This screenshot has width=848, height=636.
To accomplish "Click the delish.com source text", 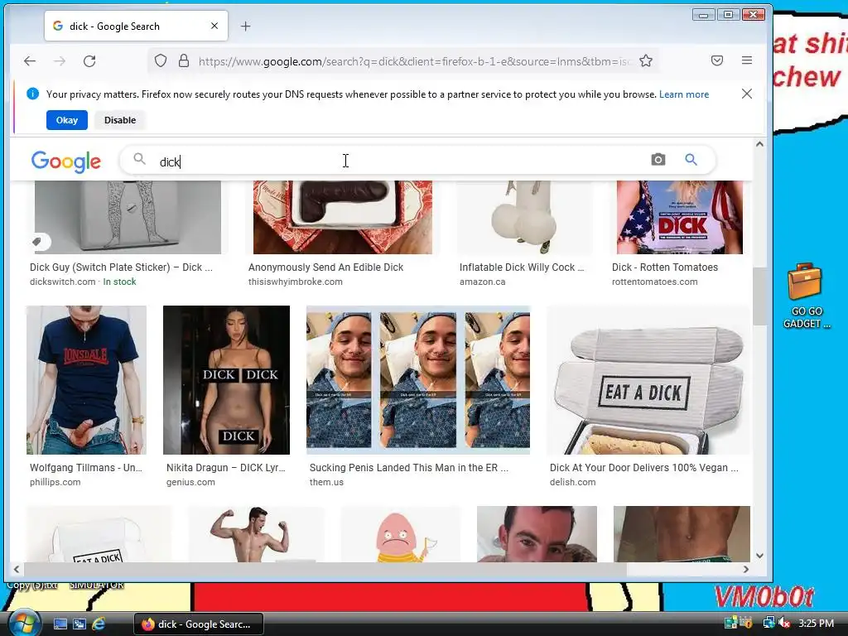I will (x=573, y=483).
